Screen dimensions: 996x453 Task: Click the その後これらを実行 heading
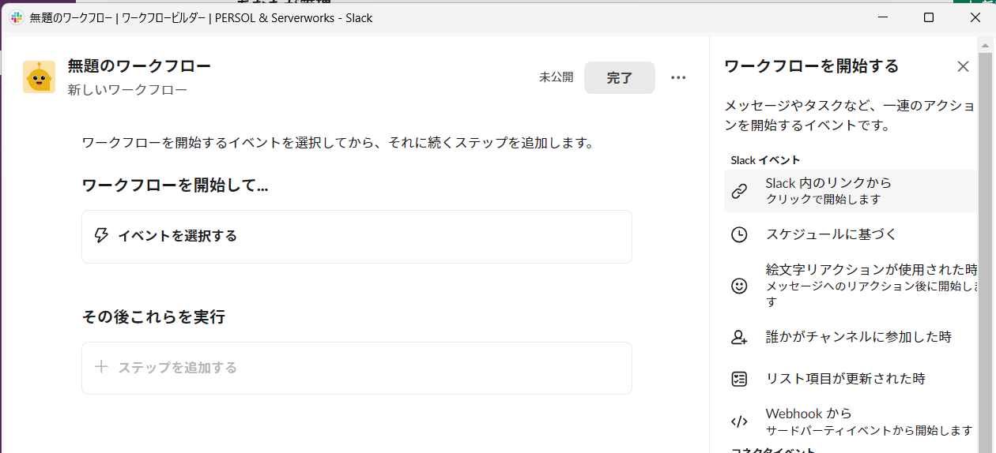pyautogui.click(x=154, y=317)
